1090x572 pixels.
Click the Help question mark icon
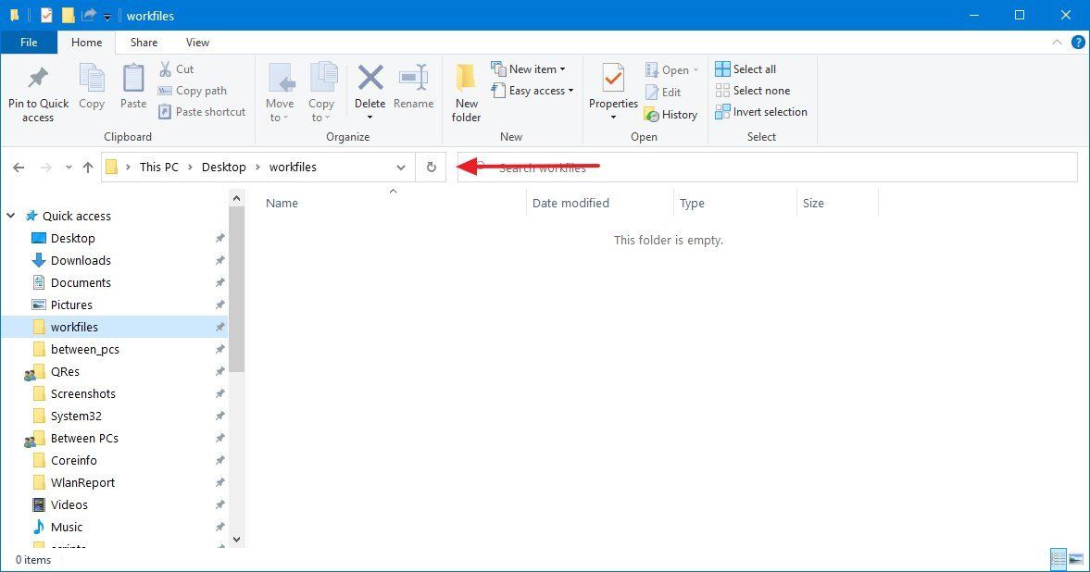pos(1079,42)
